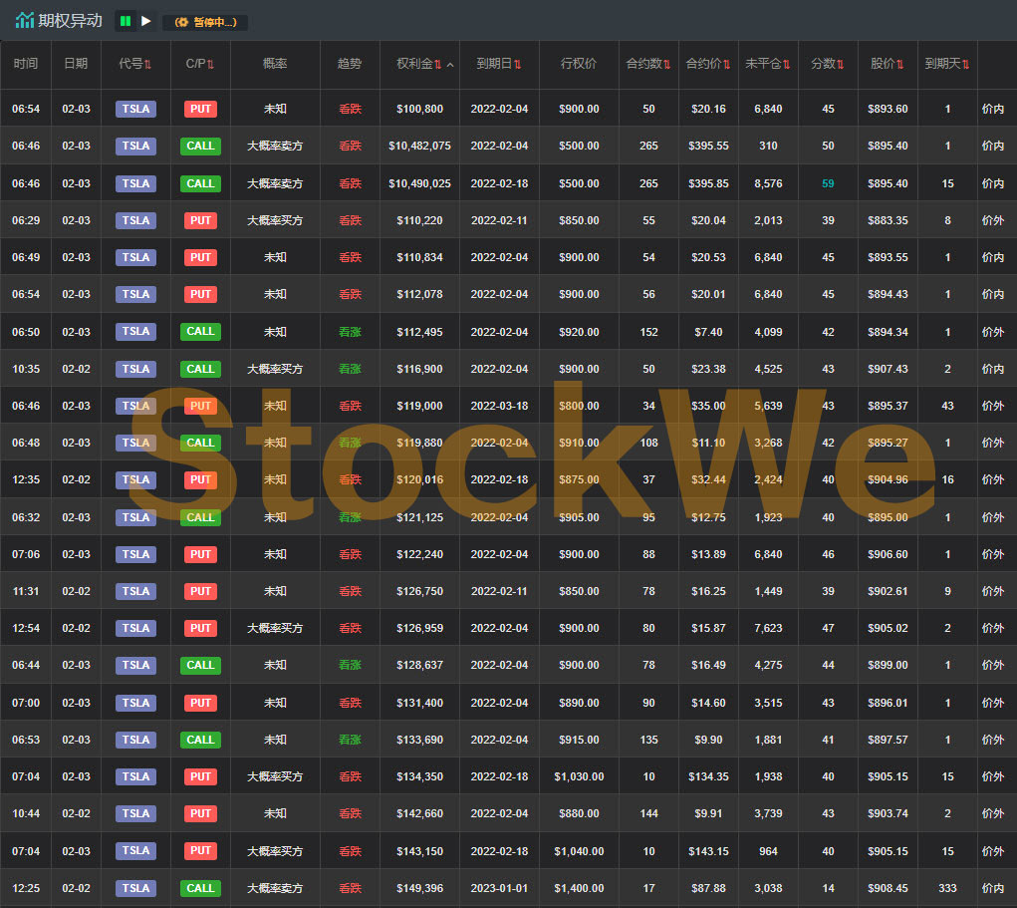Click 价内 in the $100,800 row

pos(993,109)
